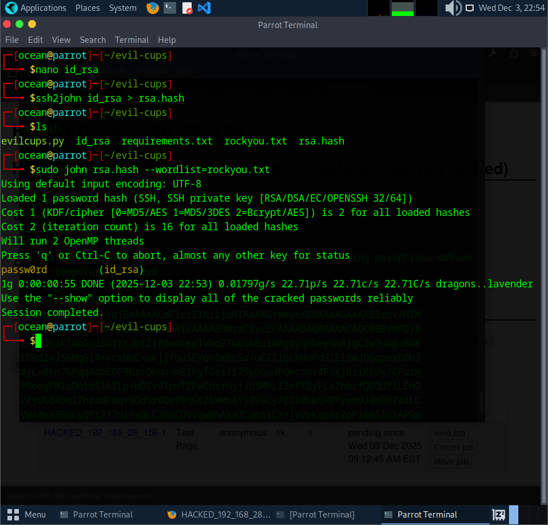Open the text editor launcher icon

[x=187, y=8]
